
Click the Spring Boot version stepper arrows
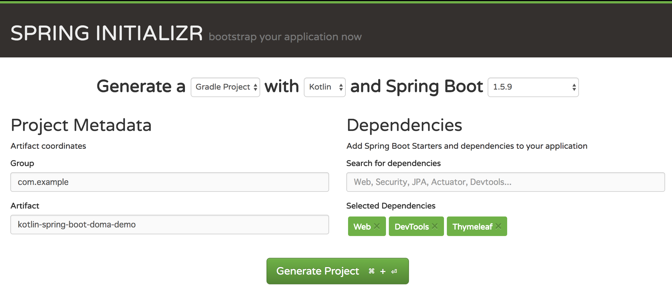click(573, 87)
